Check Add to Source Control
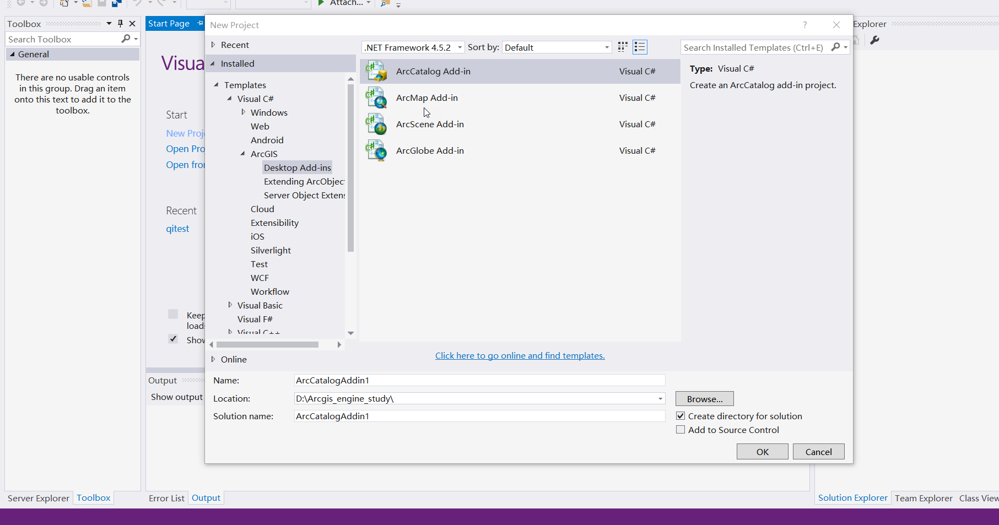This screenshot has height=525, width=999. pyautogui.click(x=681, y=430)
